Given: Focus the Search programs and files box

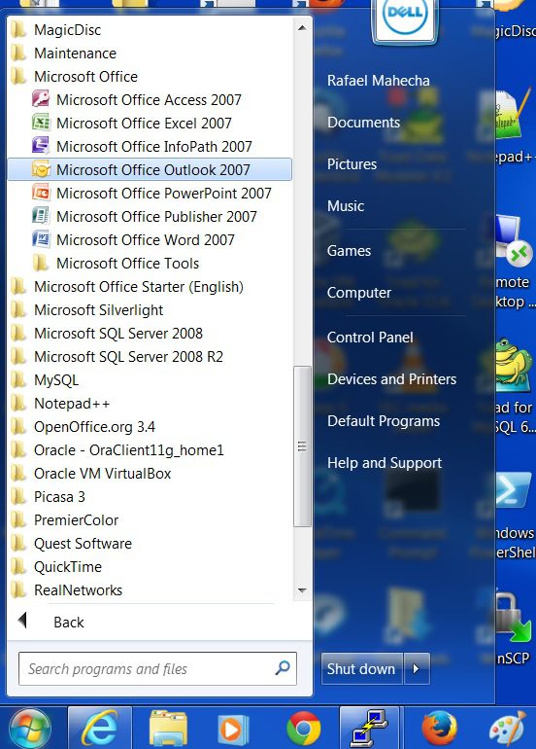Looking at the screenshot, I should (157, 669).
